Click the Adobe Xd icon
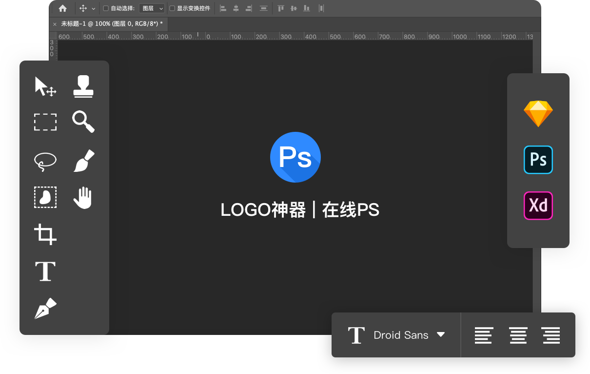Screen dimensions: 590x374 [538, 206]
